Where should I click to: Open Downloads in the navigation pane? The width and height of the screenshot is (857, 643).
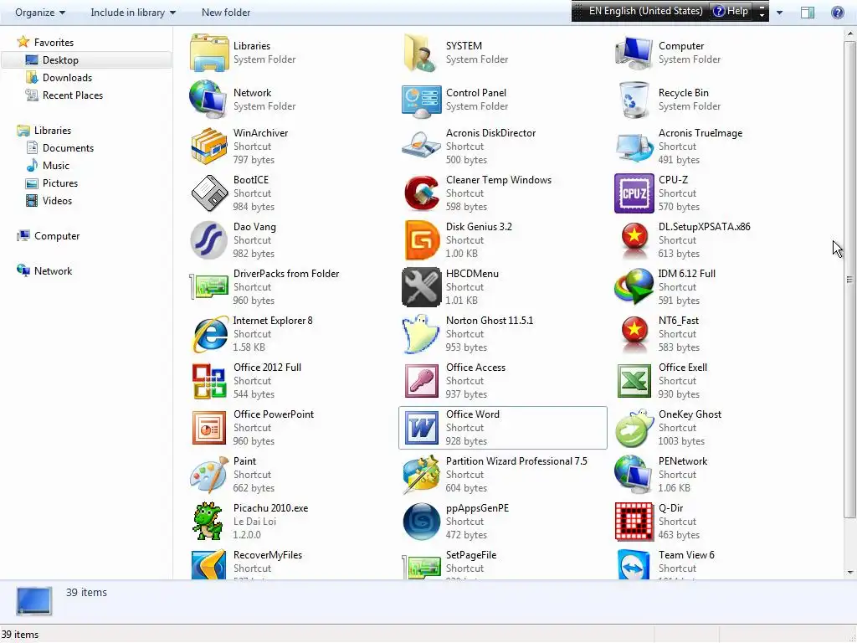(67, 78)
